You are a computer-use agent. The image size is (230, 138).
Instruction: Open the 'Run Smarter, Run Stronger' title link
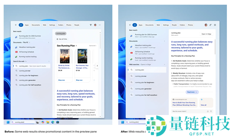pyautogui.click(x=82, y=67)
